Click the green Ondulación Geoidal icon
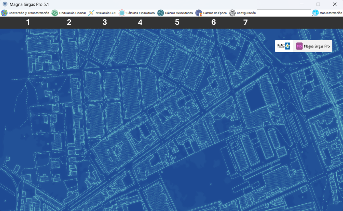 point(55,13)
